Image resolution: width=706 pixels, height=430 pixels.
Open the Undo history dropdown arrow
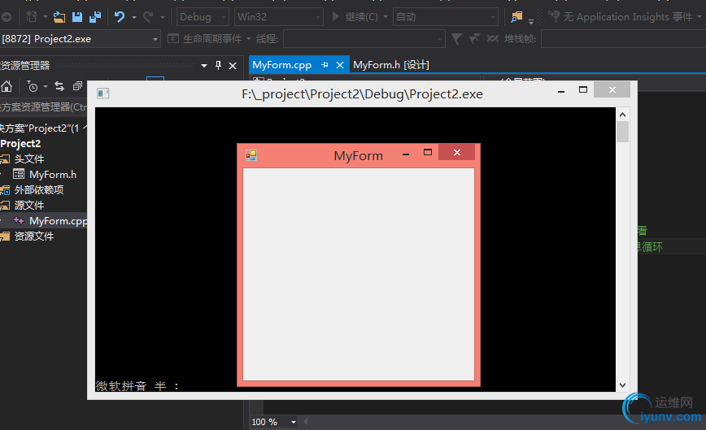134,17
